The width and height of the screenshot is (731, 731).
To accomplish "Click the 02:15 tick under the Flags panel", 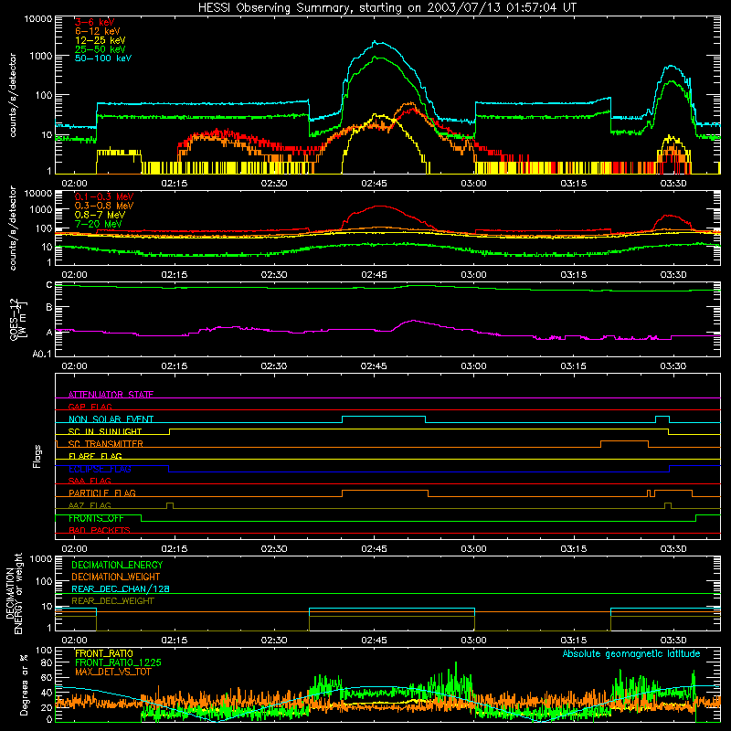I will pyautogui.click(x=175, y=549).
